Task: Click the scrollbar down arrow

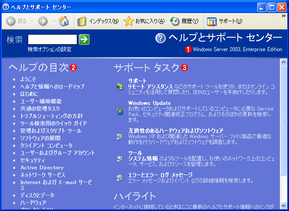Action: point(283,205)
